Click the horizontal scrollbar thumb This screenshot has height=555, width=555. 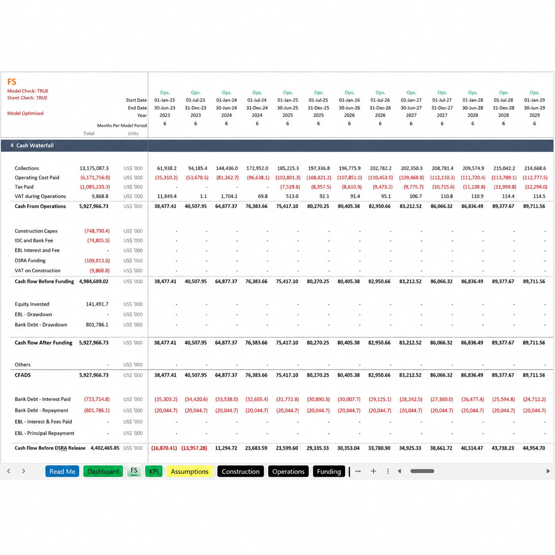422,471
